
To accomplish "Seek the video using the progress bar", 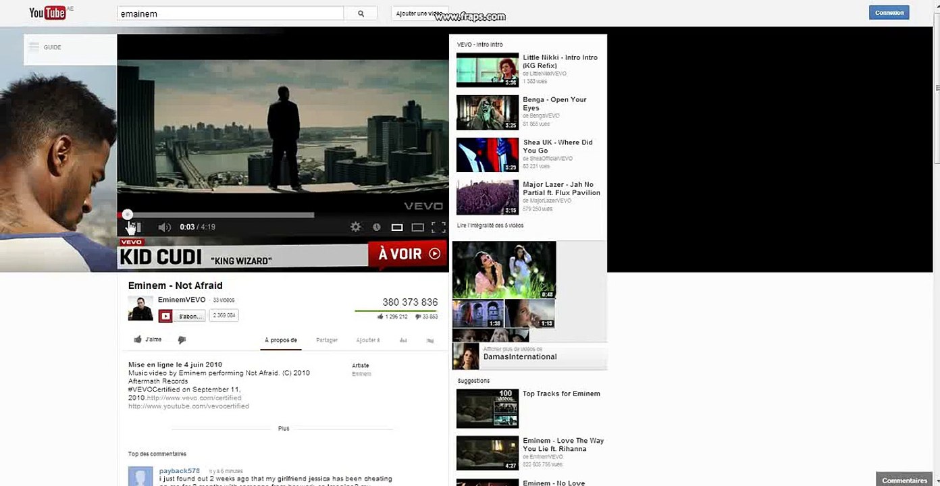I will tap(283, 215).
